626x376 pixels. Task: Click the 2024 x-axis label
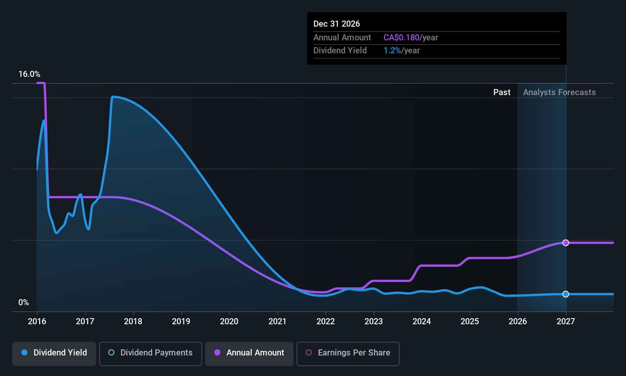422,322
